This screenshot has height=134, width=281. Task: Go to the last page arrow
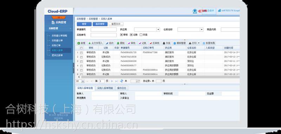117,81
